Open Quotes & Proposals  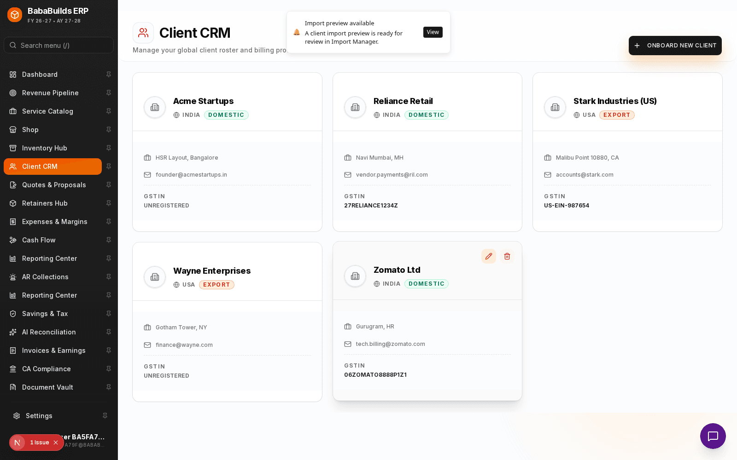pyautogui.click(x=53, y=185)
